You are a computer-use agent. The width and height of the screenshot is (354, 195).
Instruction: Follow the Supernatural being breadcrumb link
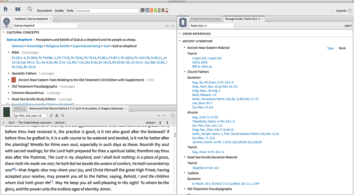point(86,46)
